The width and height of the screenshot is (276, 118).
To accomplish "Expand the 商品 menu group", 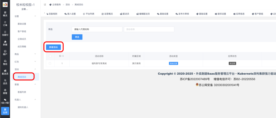I will coord(35,54).
